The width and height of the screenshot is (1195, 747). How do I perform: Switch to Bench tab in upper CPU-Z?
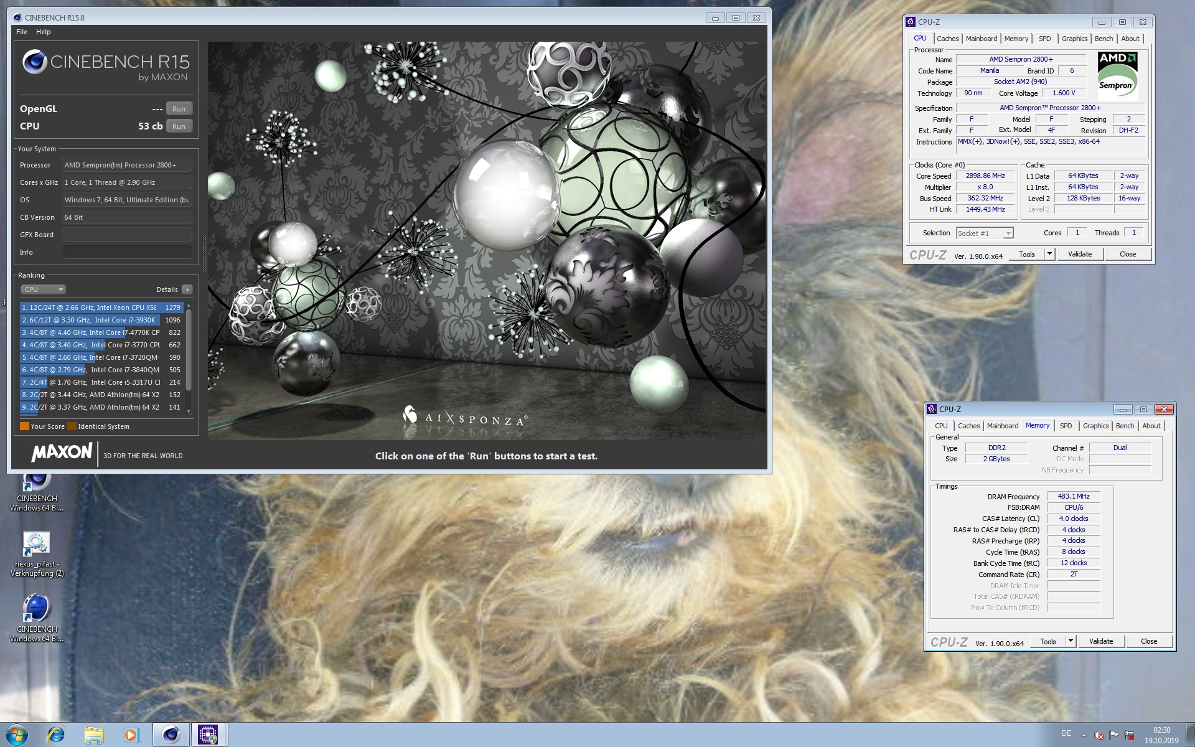pos(1104,39)
